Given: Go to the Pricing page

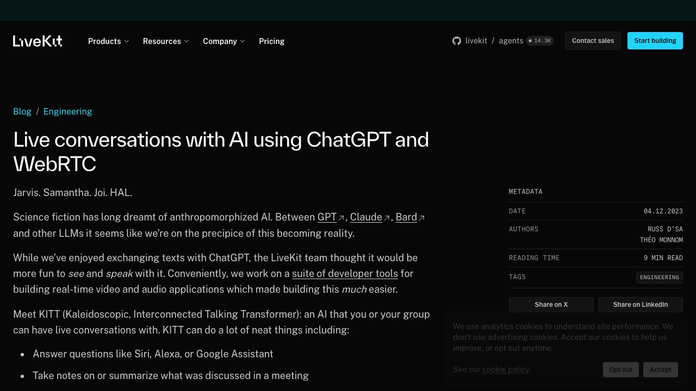Looking at the screenshot, I should pyautogui.click(x=272, y=41).
